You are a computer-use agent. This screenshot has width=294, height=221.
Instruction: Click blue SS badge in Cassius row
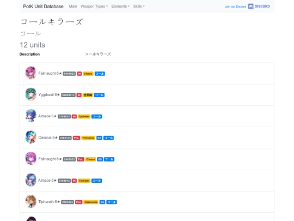[x=100, y=138]
